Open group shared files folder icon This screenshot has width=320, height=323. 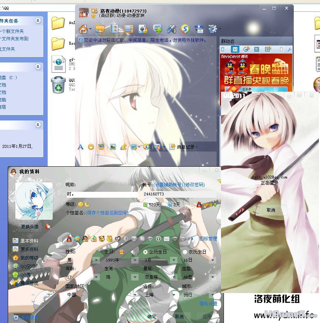pos(100,29)
